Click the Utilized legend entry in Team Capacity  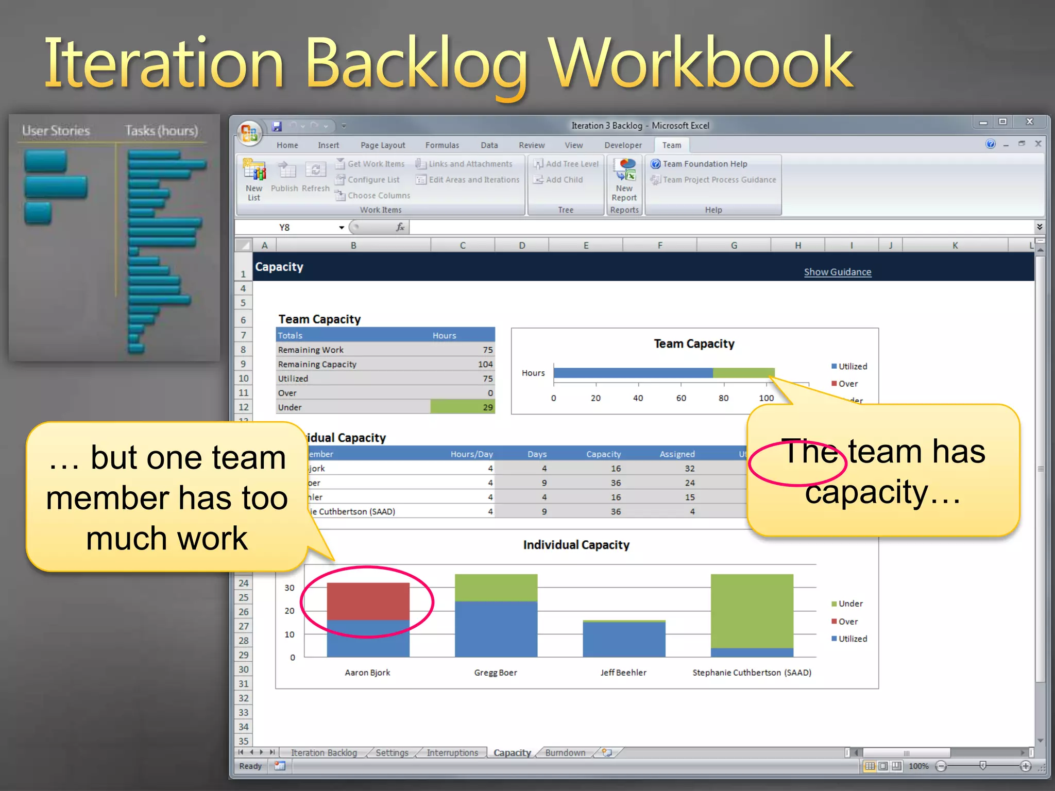point(849,366)
